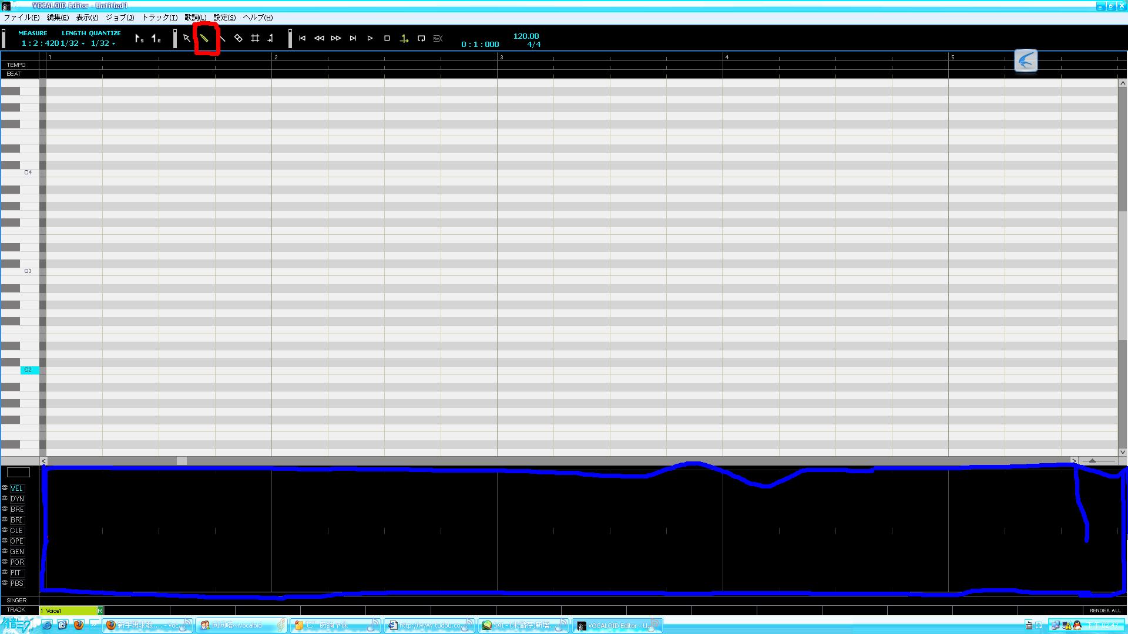
Task: Click the horizontal scrollbar thumb
Action: (182, 461)
